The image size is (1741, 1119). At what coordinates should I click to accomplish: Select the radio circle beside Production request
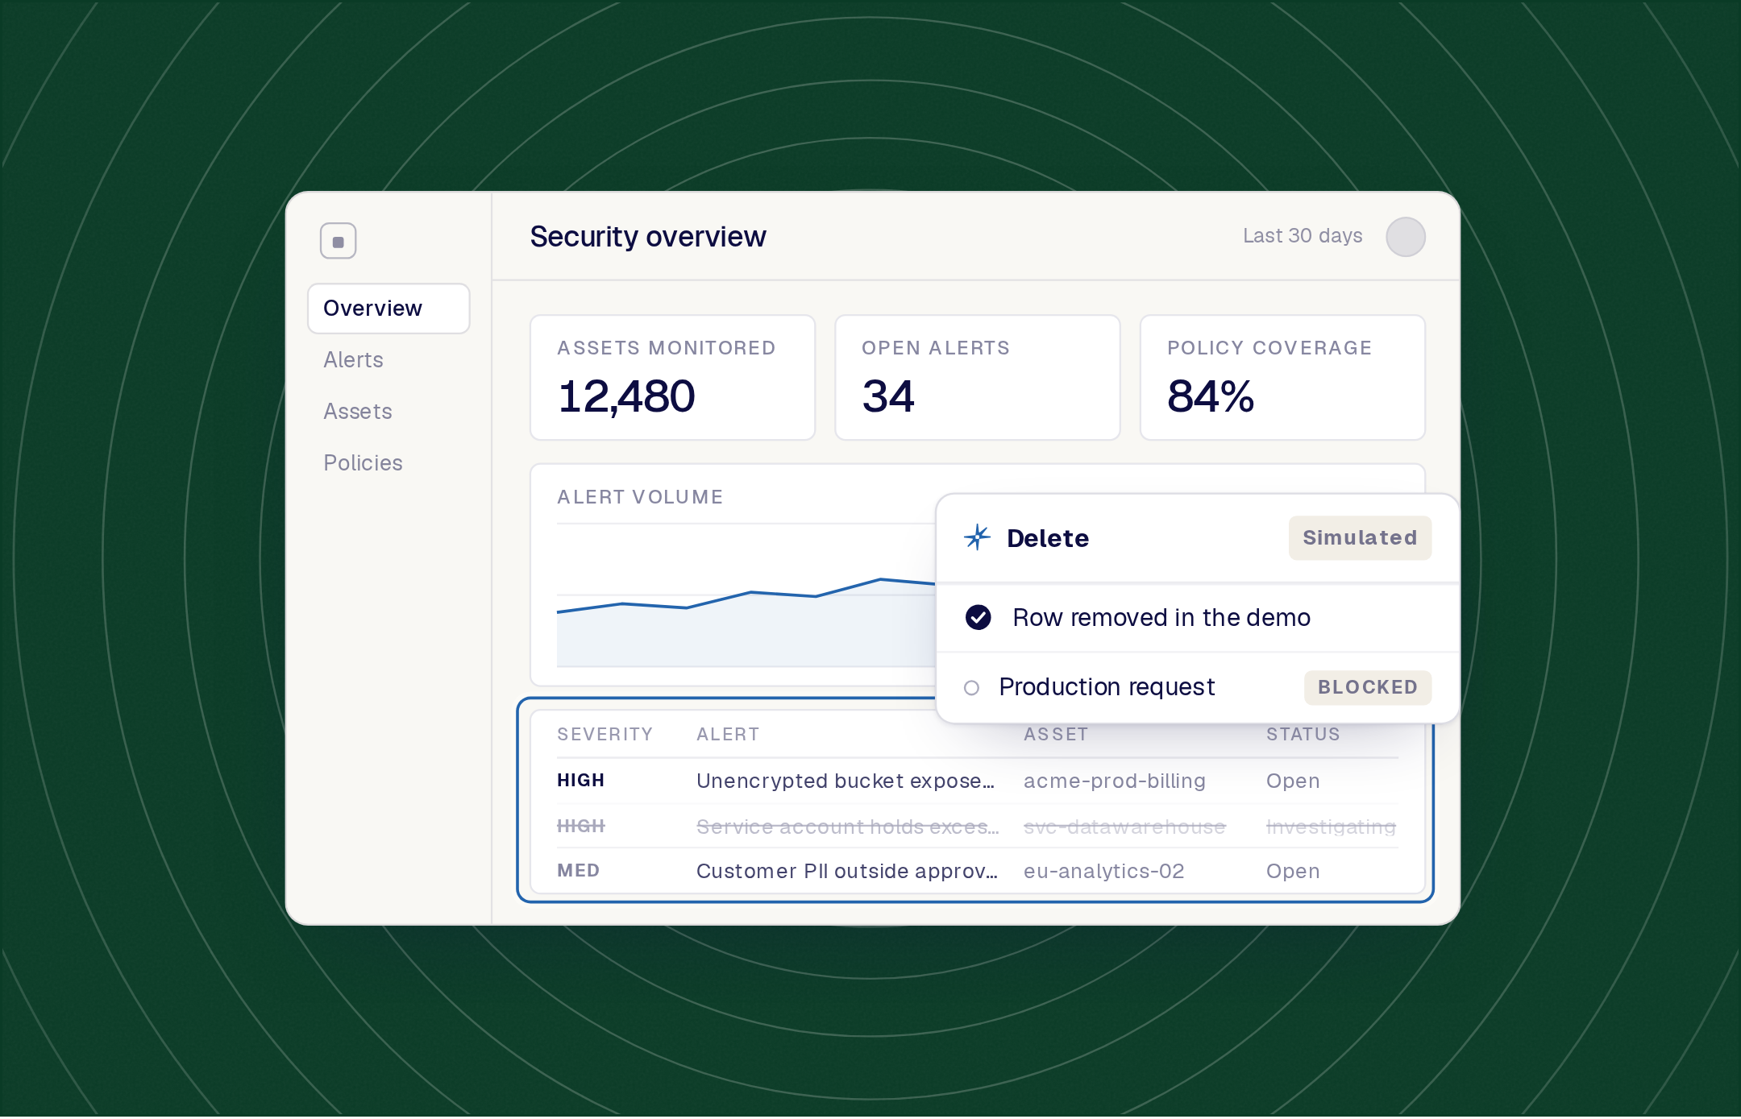[x=971, y=687]
